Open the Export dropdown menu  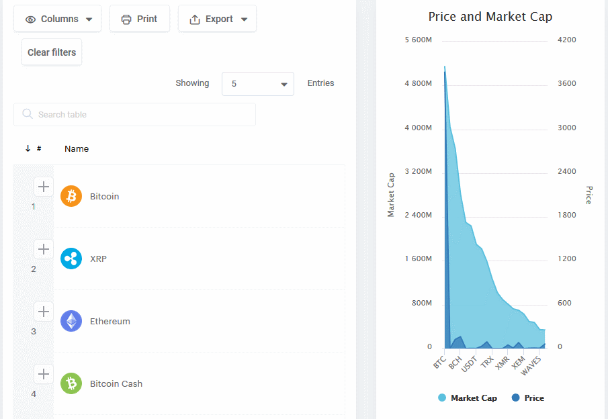[x=217, y=19]
